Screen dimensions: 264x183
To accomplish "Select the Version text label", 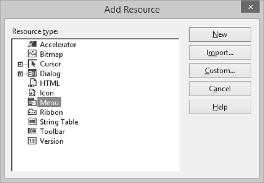I will click(51, 141).
